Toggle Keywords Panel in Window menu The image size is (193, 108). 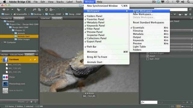pyautogui.click(x=106, y=26)
